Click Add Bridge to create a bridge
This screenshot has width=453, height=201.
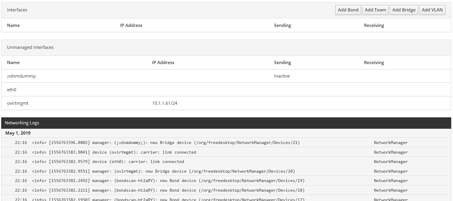pos(404,10)
